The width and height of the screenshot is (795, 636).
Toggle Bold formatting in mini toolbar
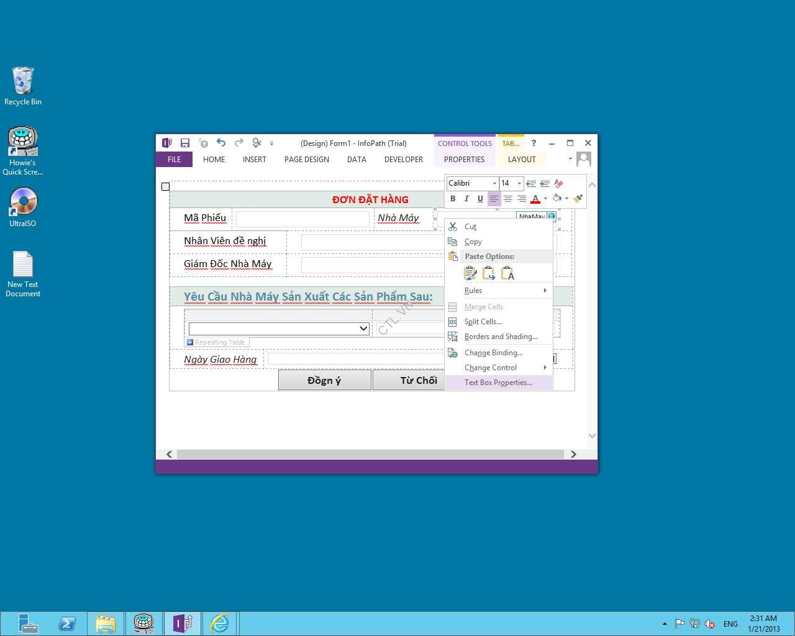453,199
